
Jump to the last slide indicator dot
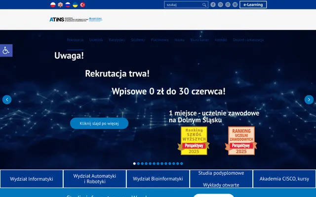182,164
